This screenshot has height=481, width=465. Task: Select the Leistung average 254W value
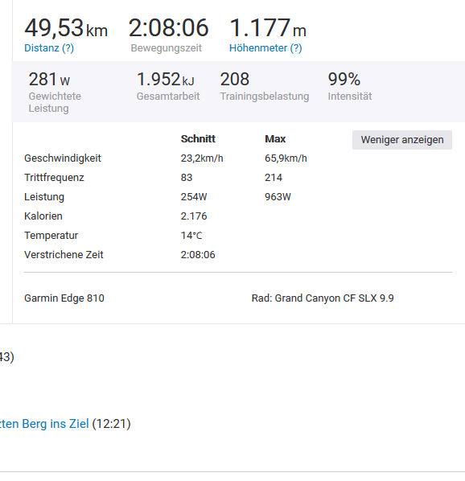point(194,197)
